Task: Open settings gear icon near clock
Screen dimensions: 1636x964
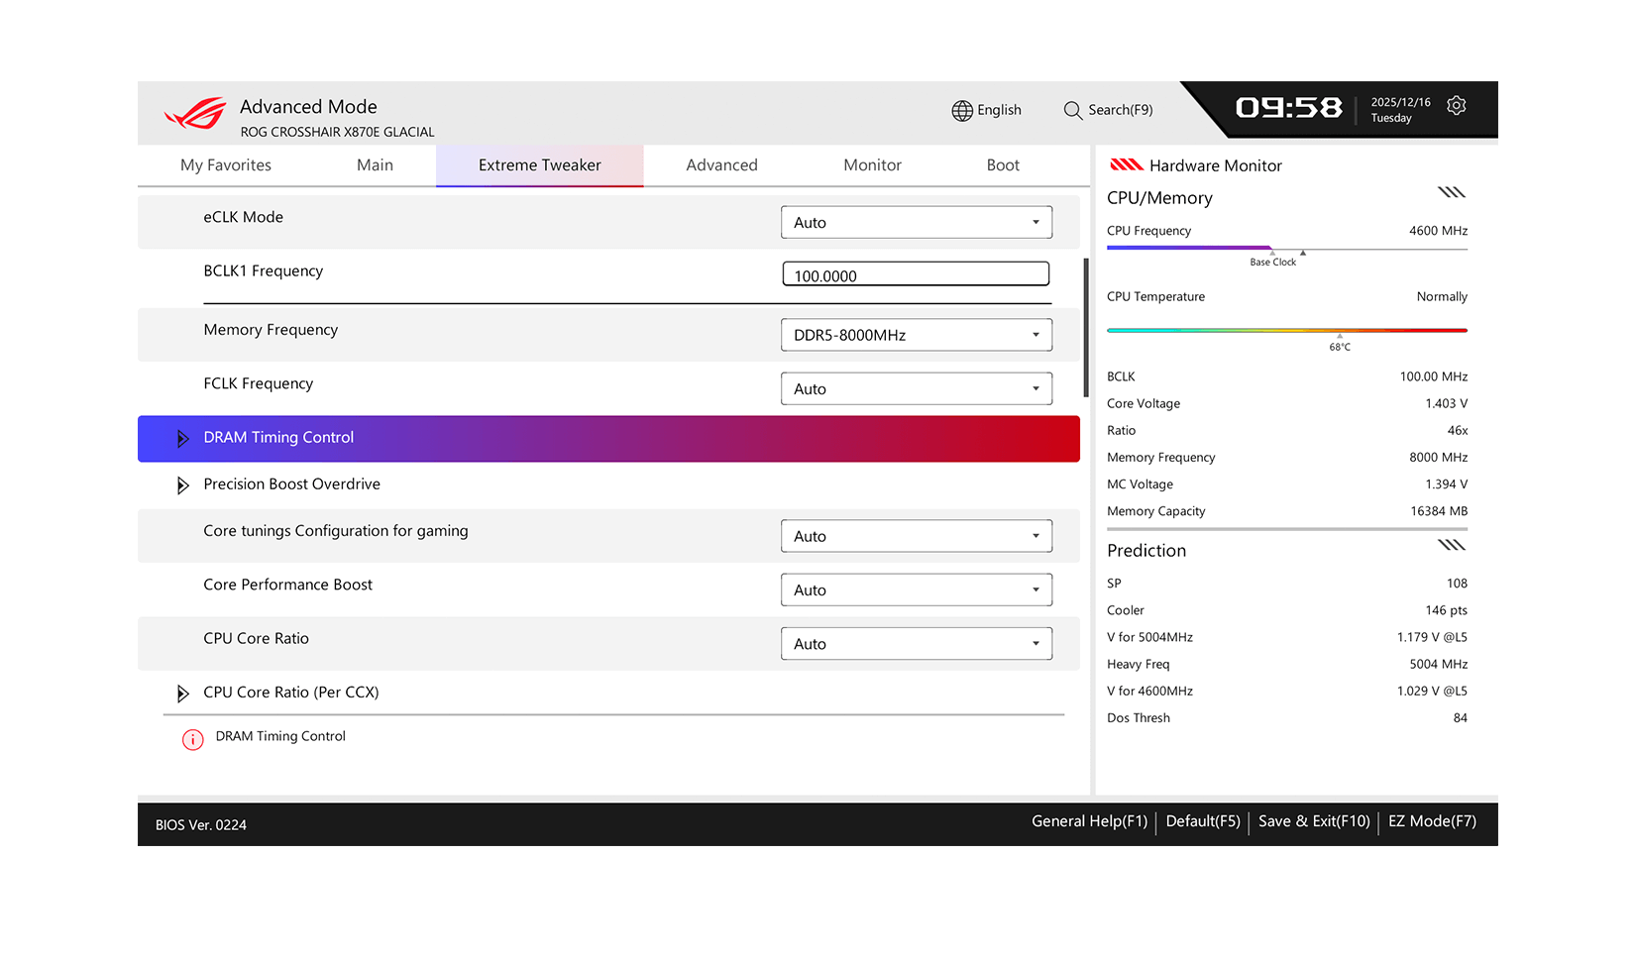Action: click(x=1456, y=106)
